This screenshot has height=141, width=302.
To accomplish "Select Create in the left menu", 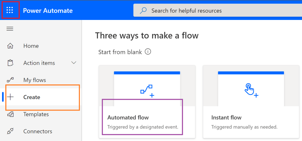I will pyautogui.click(x=32, y=97).
